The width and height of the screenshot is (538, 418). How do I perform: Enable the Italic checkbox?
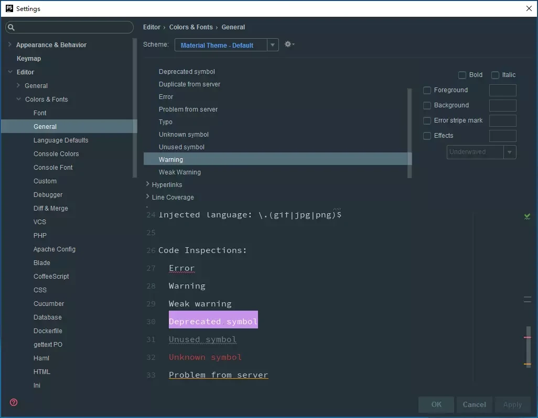point(495,75)
